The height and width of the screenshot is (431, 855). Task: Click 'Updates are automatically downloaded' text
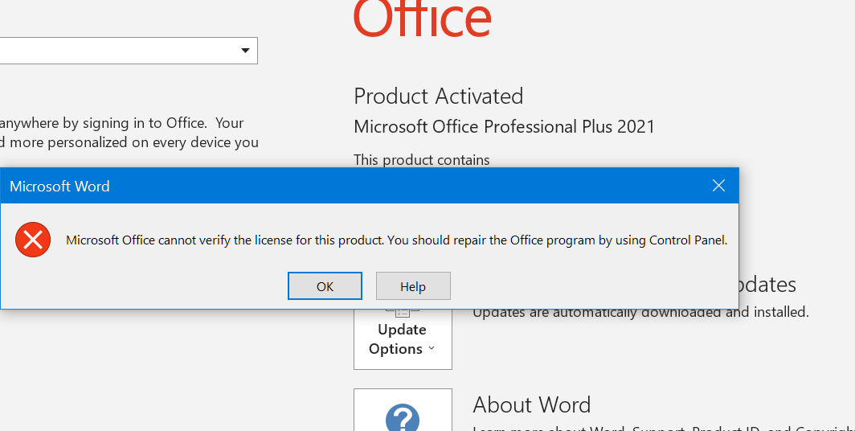click(640, 313)
